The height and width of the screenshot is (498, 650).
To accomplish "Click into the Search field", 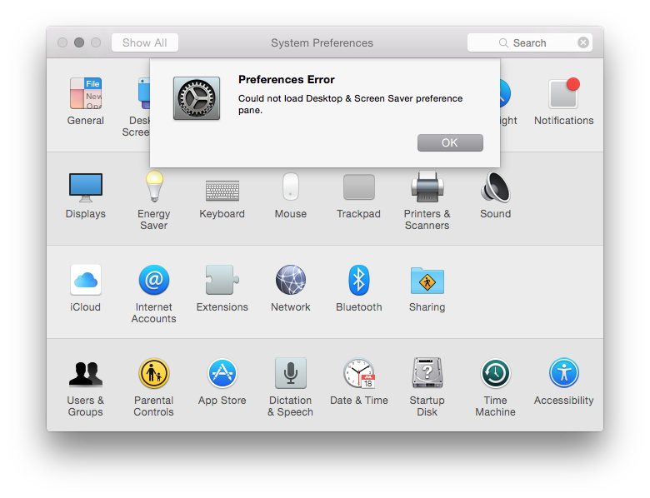I will [x=530, y=42].
